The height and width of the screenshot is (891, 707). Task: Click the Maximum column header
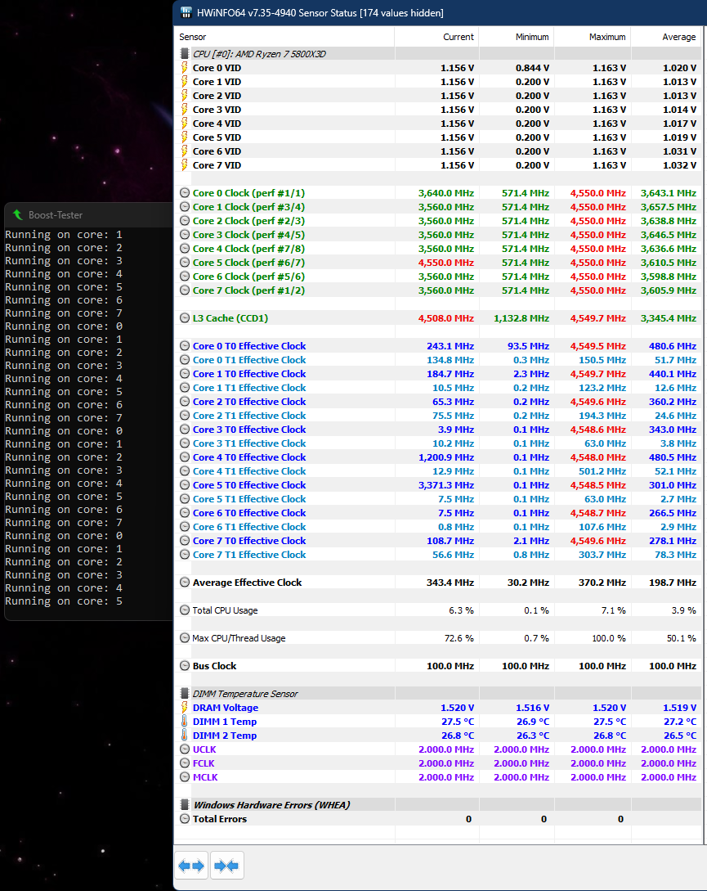[593, 37]
